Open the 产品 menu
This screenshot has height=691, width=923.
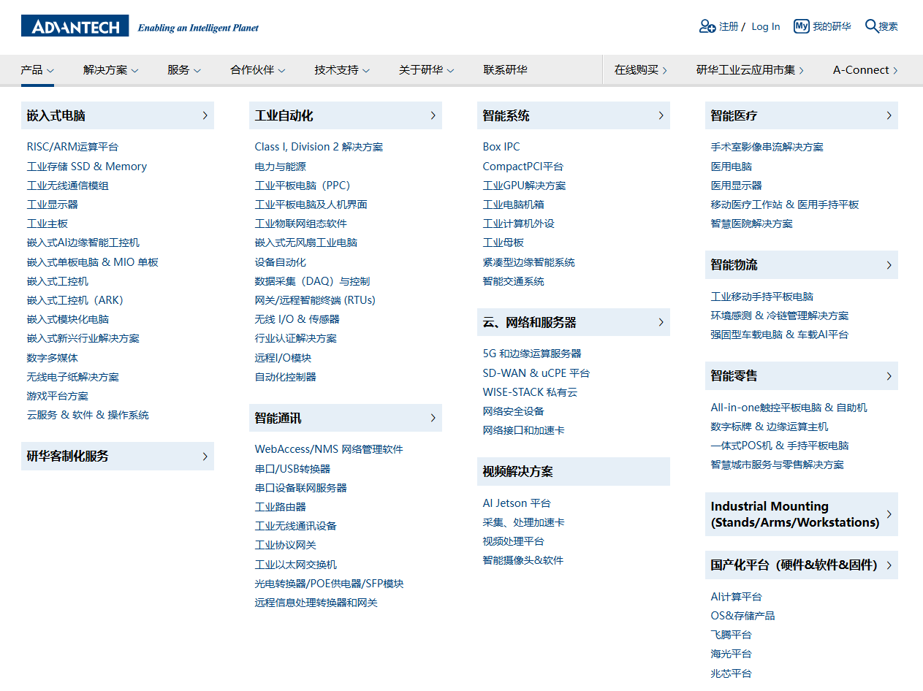click(x=37, y=70)
